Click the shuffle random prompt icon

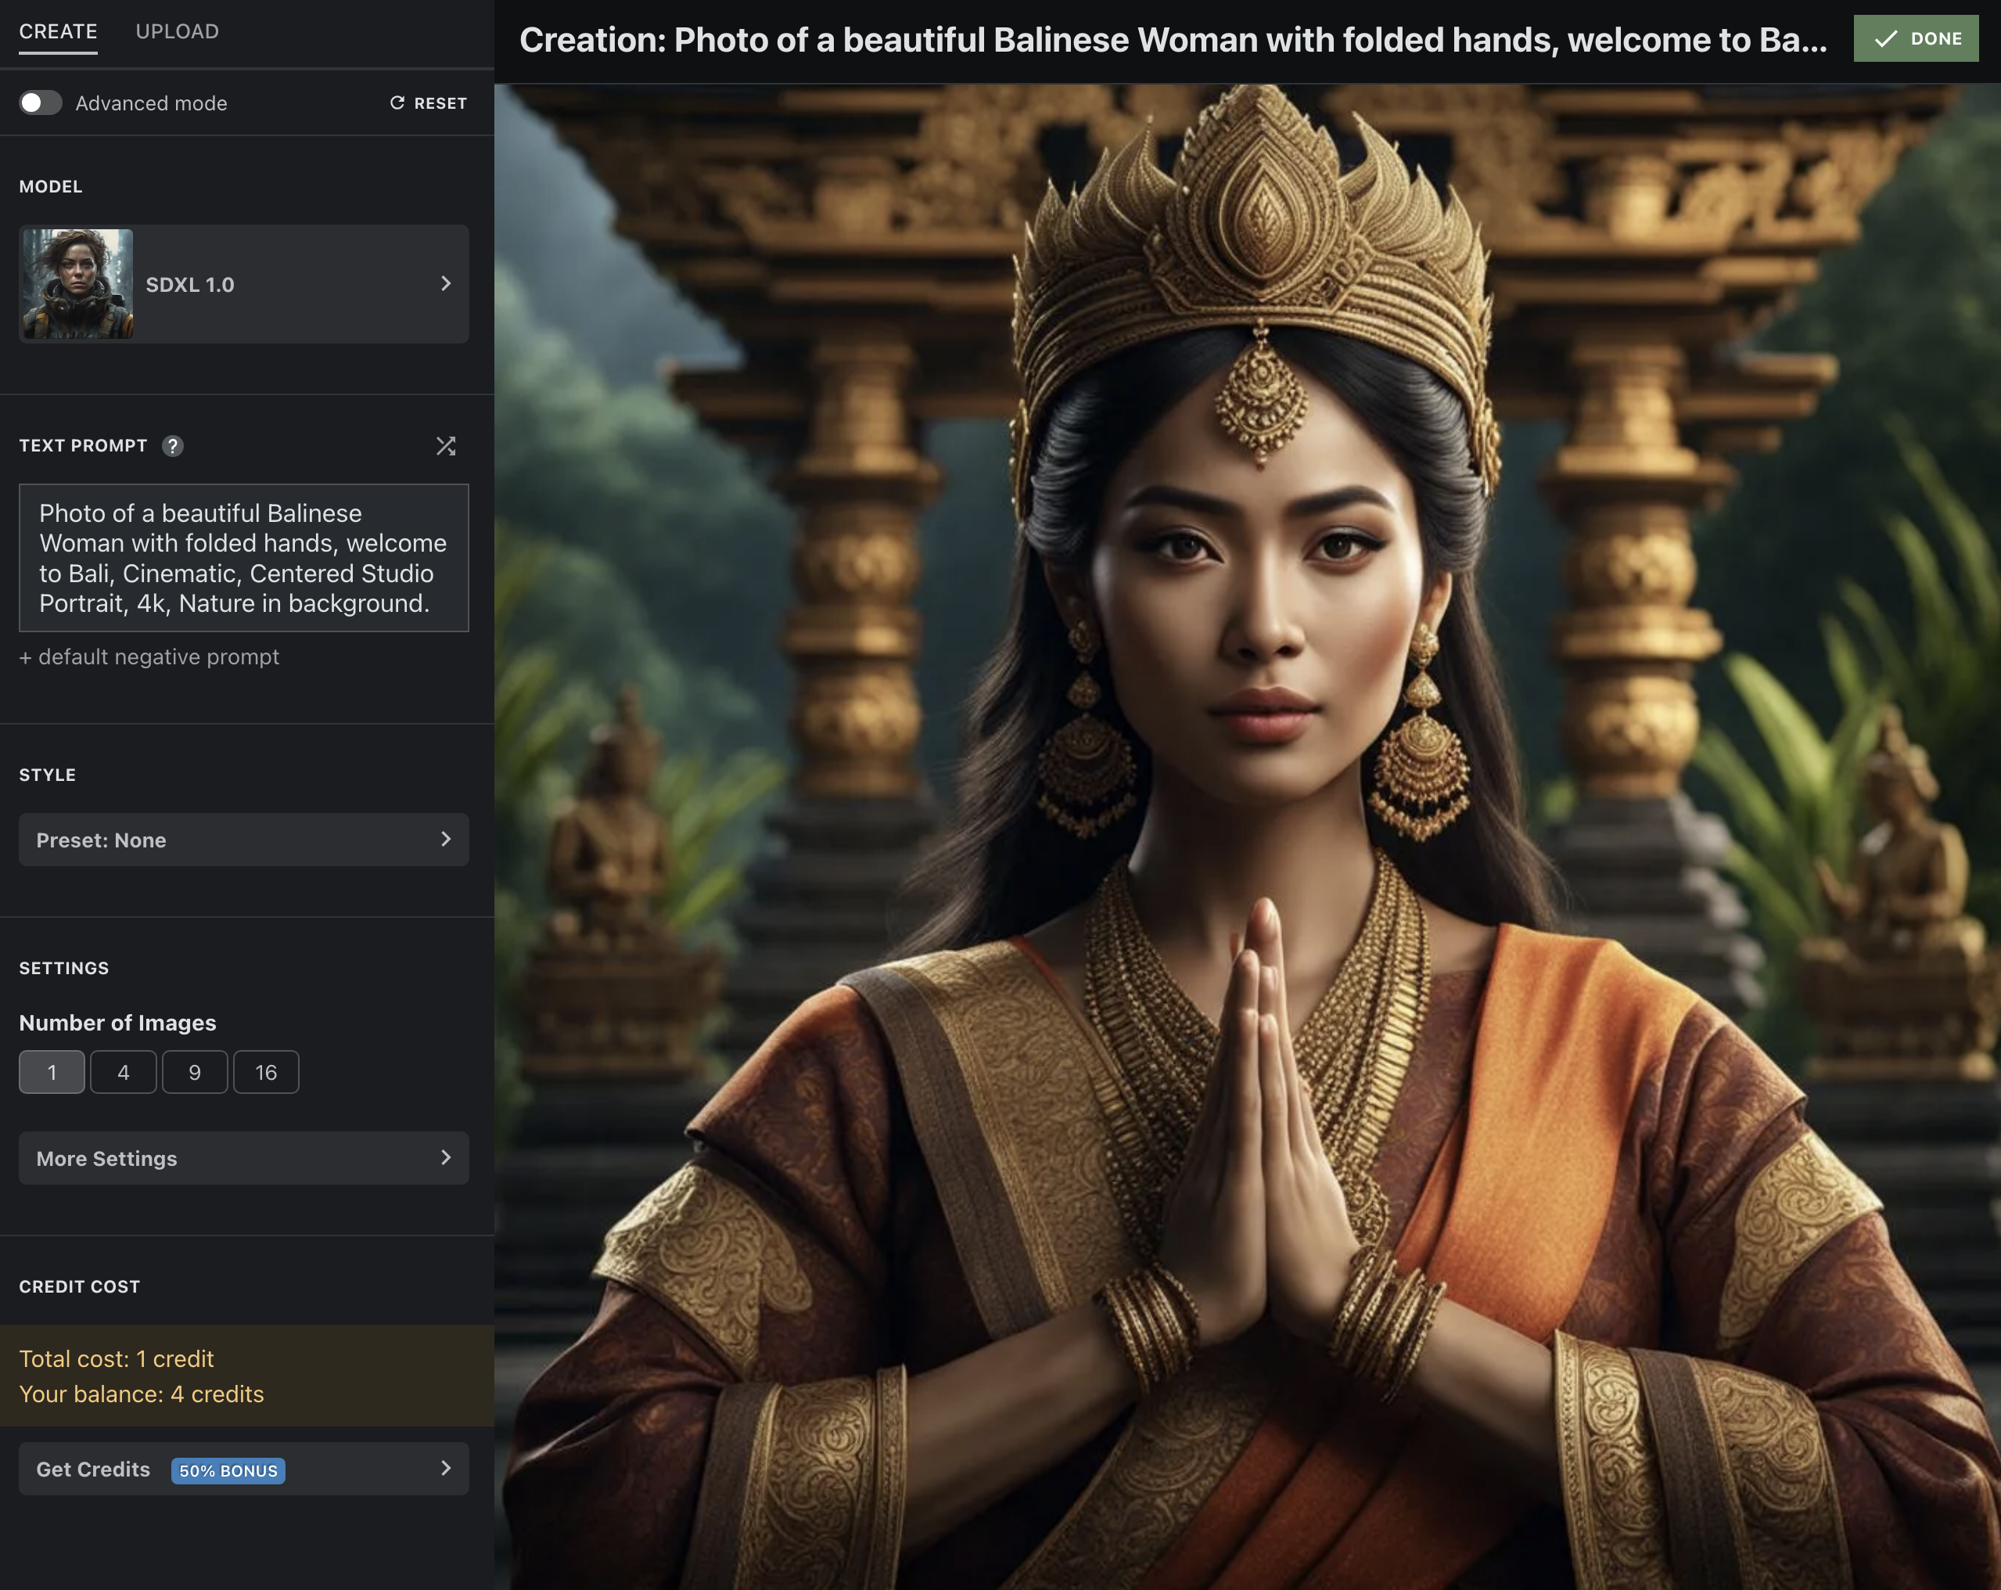pyautogui.click(x=445, y=445)
